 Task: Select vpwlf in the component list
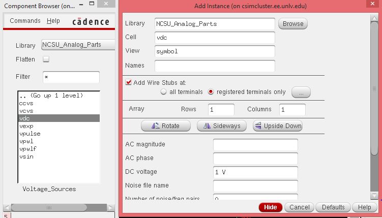tap(58, 149)
